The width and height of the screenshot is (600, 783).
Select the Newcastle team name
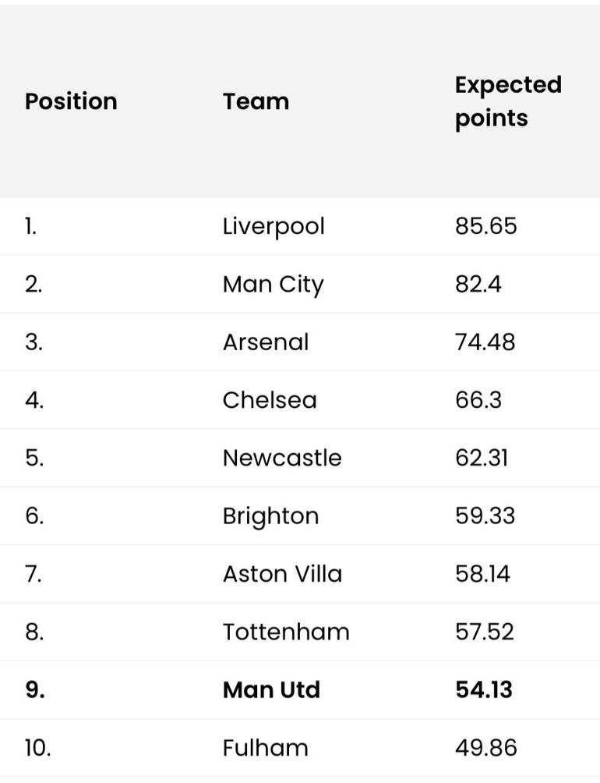pyautogui.click(x=282, y=458)
